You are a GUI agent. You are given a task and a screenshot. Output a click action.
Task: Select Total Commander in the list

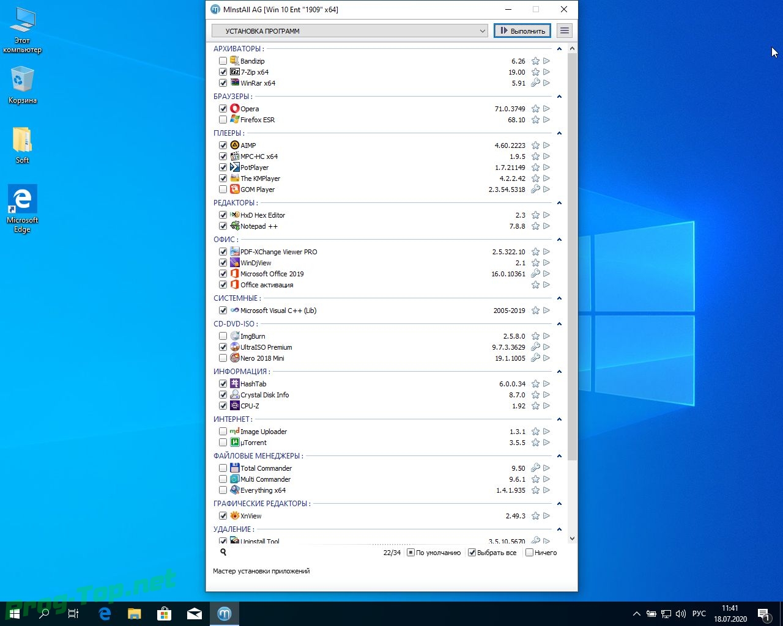[265, 468]
